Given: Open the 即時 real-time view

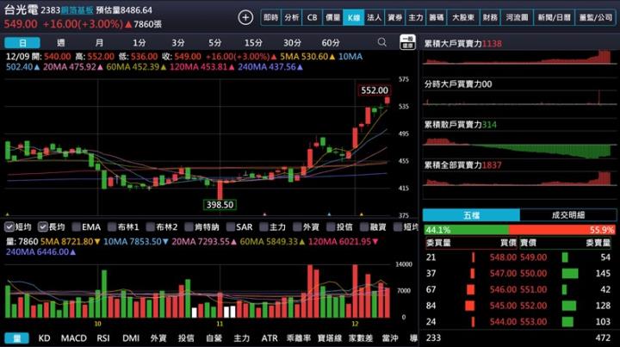Looking at the screenshot, I should (x=270, y=17).
